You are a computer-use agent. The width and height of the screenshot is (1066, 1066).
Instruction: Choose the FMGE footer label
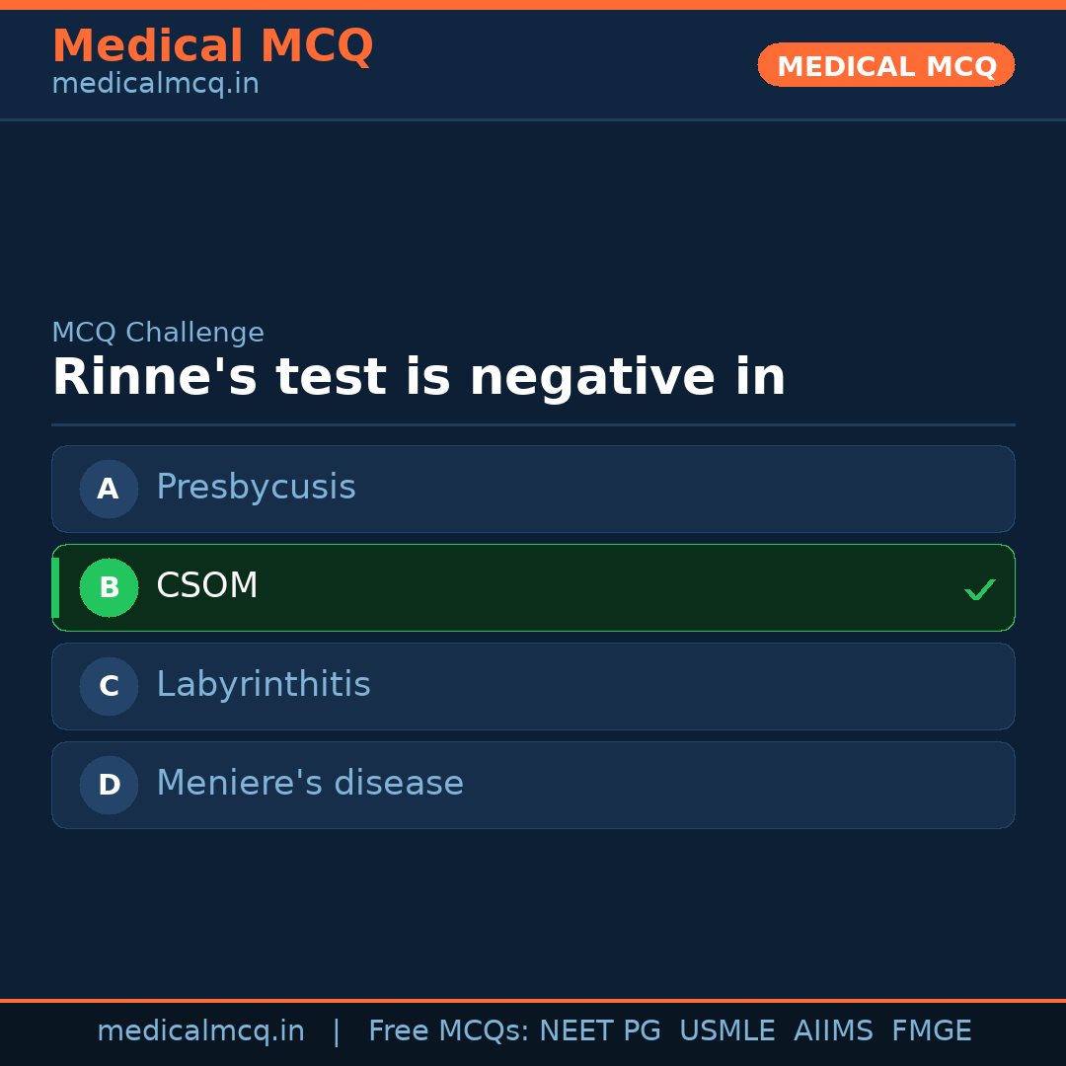pyautogui.click(x=932, y=1031)
